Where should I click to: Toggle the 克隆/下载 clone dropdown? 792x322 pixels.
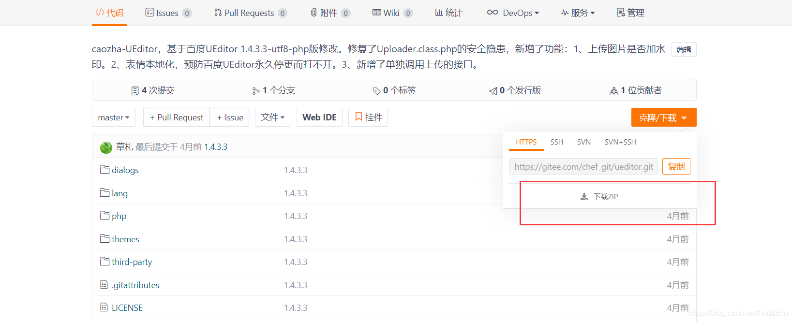click(664, 117)
